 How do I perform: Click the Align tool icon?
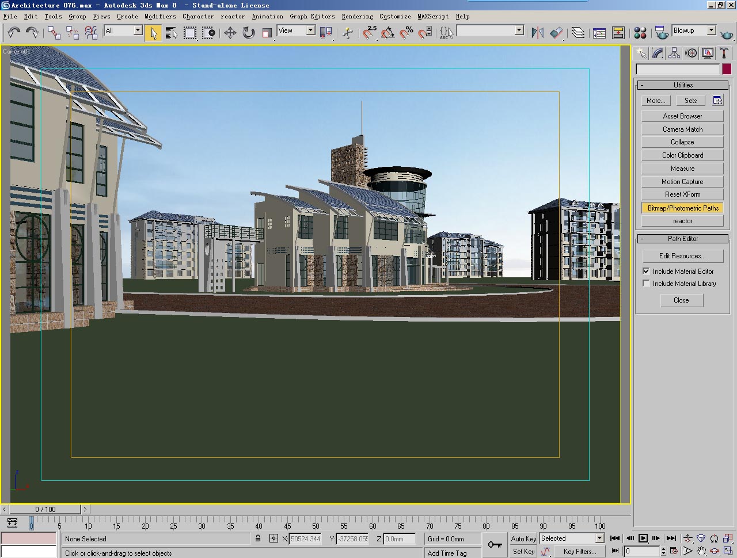556,33
